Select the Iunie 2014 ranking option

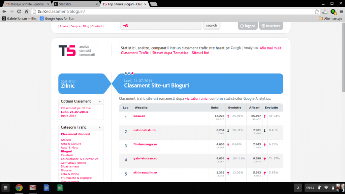tap(68, 116)
